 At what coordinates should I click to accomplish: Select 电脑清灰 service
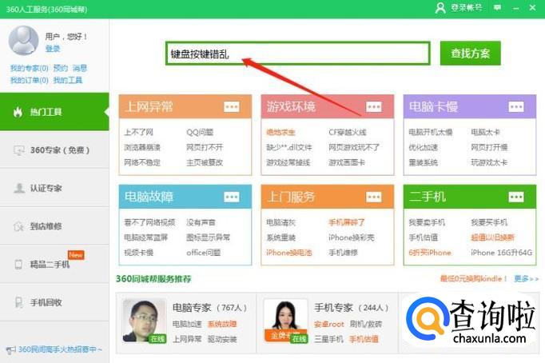pyautogui.click(x=280, y=222)
